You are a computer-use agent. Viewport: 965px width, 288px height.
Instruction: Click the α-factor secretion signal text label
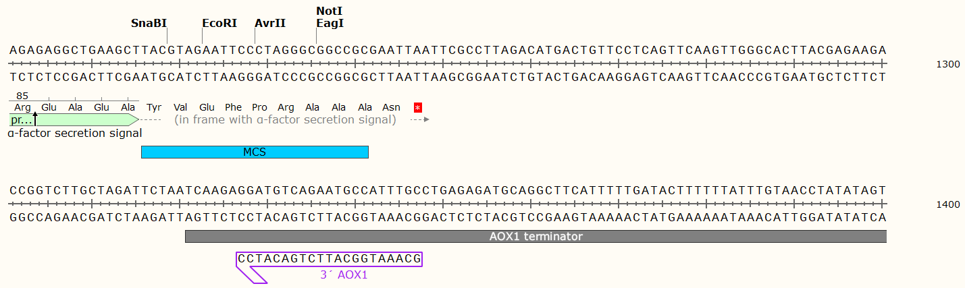pyautogui.click(x=75, y=133)
